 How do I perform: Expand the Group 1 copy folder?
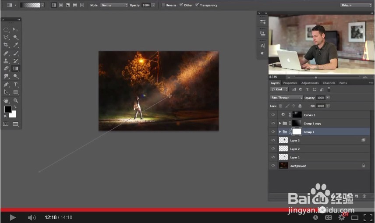(280, 123)
